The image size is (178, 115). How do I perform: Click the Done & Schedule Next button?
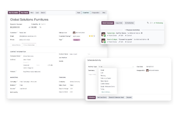click(116, 97)
